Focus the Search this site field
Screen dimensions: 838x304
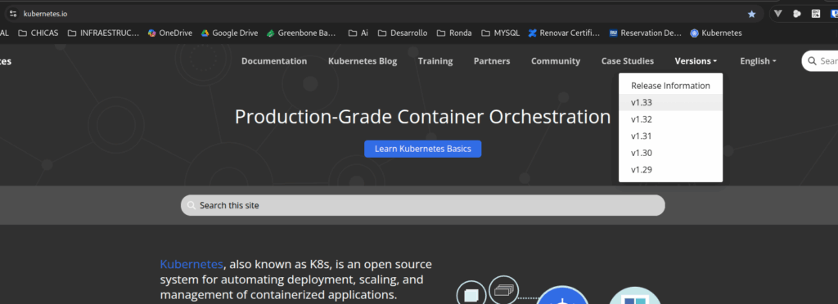pyautogui.click(x=423, y=205)
